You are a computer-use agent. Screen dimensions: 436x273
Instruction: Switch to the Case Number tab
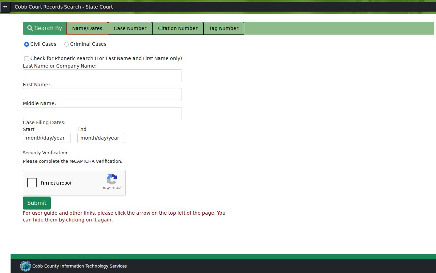pyautogui.click(x=130, y=28)
